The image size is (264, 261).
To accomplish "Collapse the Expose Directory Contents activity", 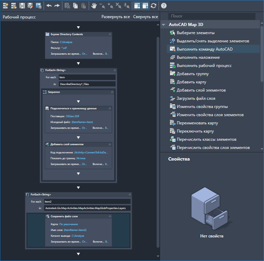I will (x=110, y=34).
